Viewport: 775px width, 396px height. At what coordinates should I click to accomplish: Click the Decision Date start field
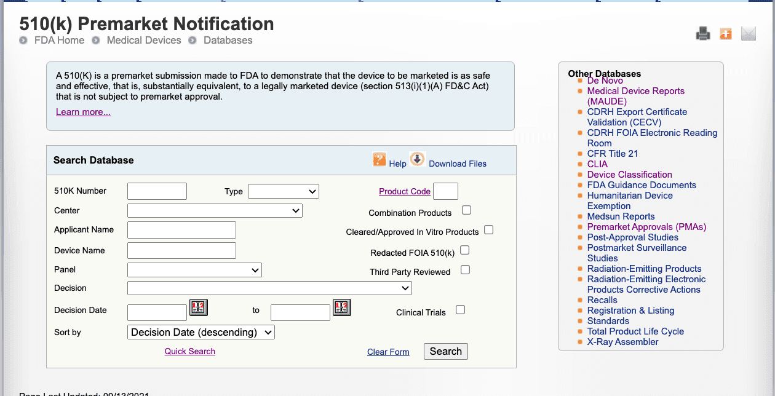[x=157, y=312]
